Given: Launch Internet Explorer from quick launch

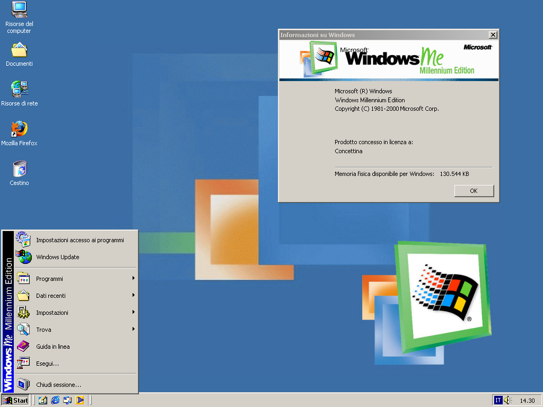Looking at the screenshot, I should coord(55,401).
